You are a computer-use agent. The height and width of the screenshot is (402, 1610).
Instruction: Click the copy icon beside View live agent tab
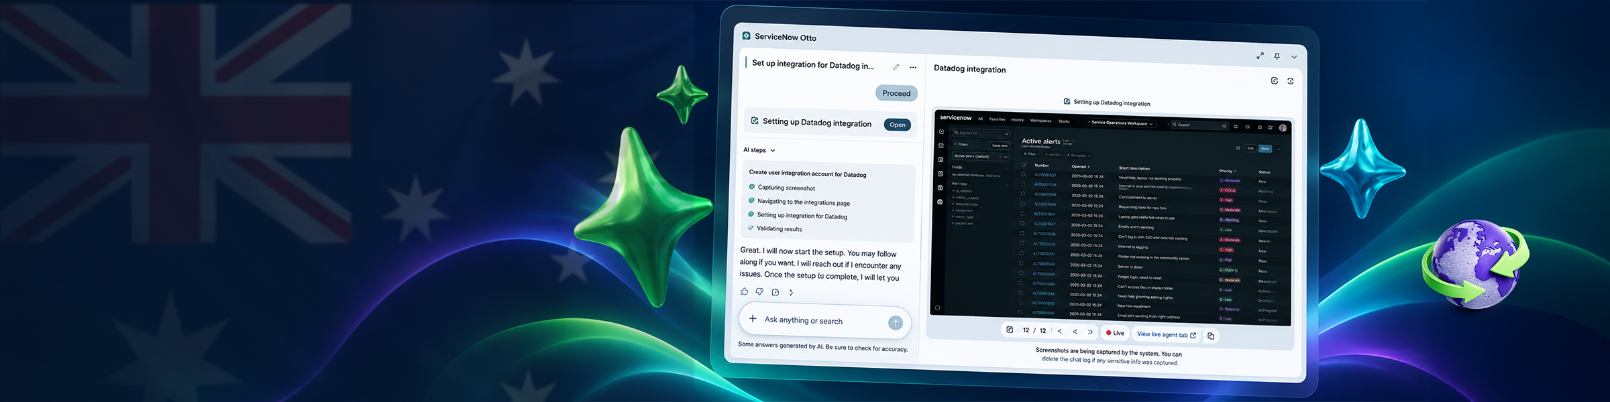click(1211, 336)
